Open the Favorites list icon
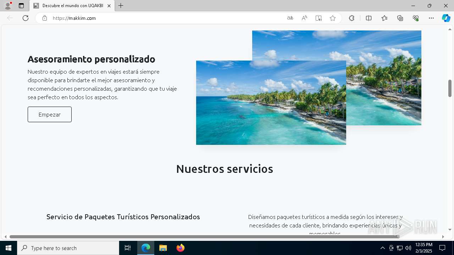This screenshot has width=454, height=255. tap(384, 18)
